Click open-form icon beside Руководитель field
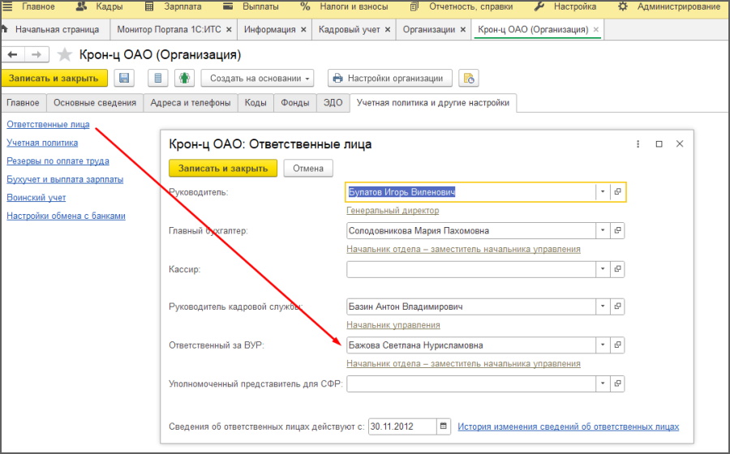The height and width of the screenshot is (454, 730). [x=618, y=192]
